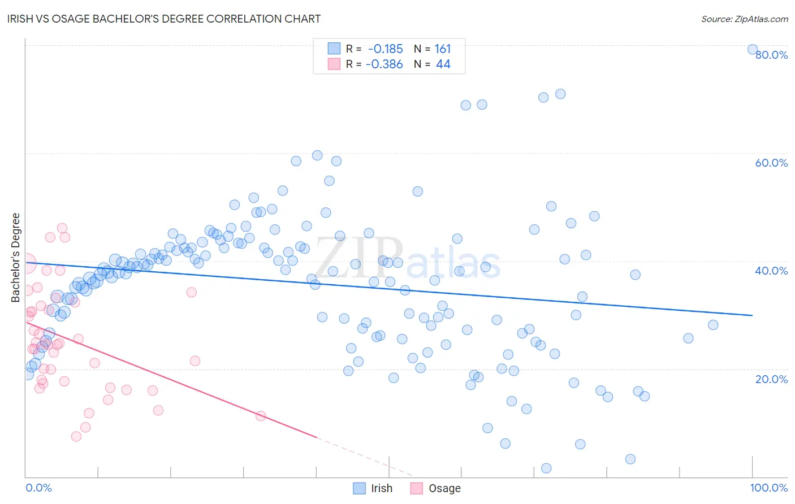Click the 20.0% y-axis tick label
795x504 pixels.
771,379
